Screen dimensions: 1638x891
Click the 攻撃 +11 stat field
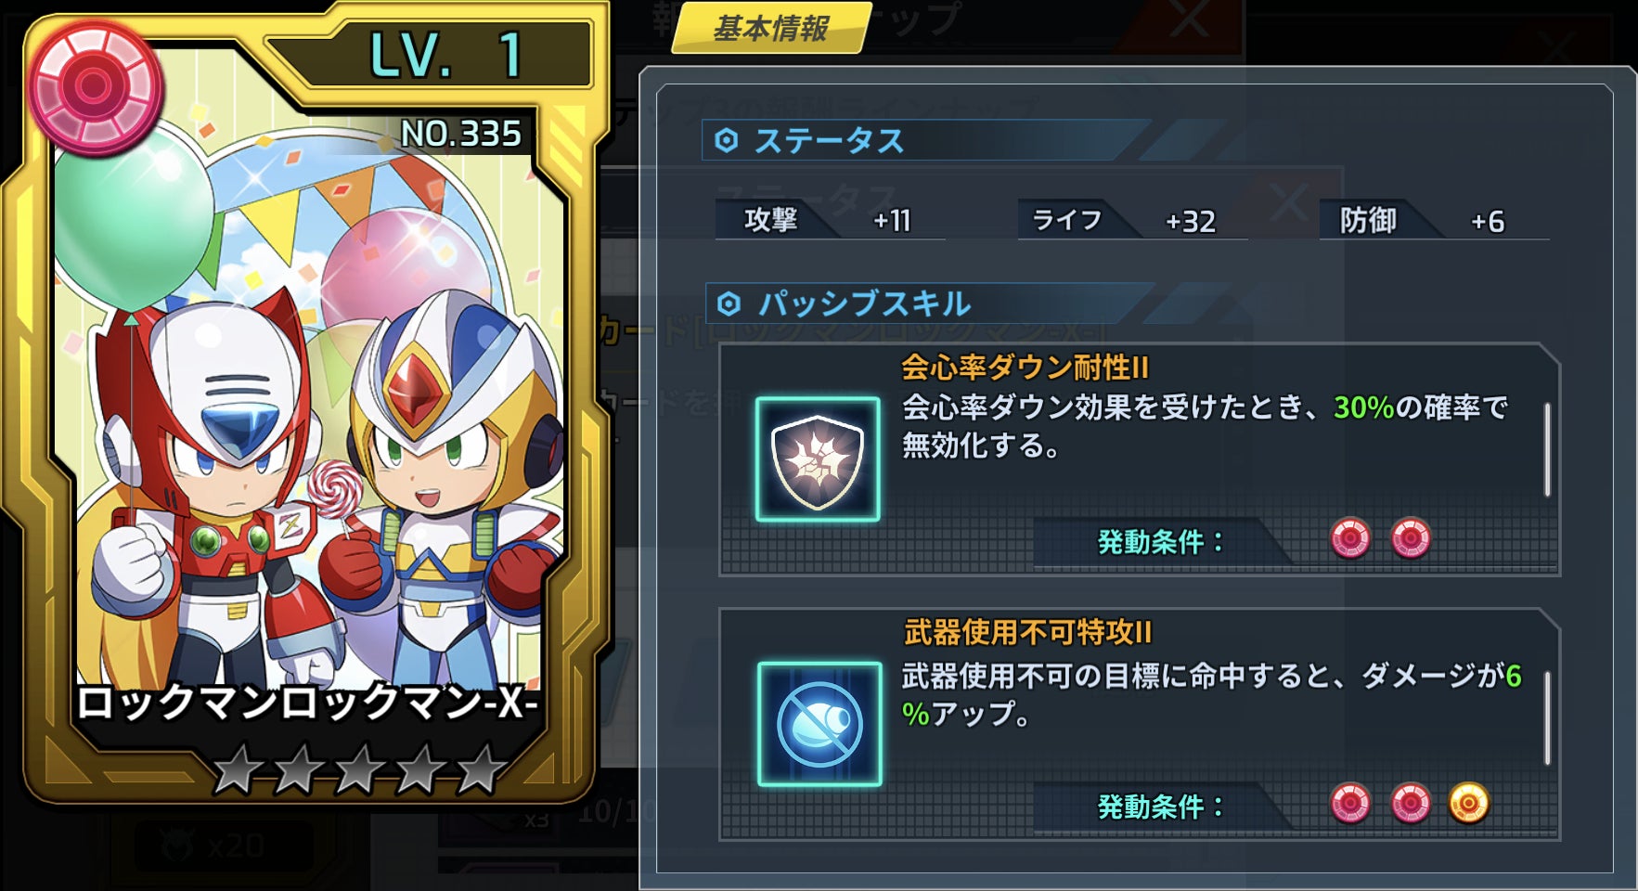(x=830, y=220)
